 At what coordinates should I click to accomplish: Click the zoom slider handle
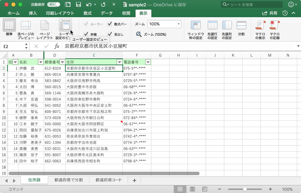[245, 189]
